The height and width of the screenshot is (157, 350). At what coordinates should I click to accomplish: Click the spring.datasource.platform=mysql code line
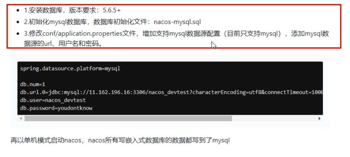[70, 68]
